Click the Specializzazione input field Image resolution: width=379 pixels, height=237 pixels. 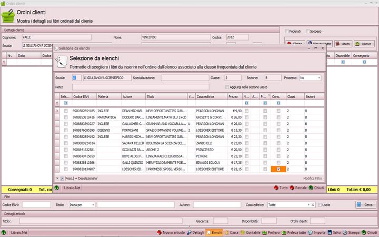coord(185,78)
